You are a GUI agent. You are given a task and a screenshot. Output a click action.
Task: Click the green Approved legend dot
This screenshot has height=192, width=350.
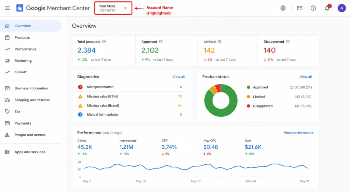point(248,87)
